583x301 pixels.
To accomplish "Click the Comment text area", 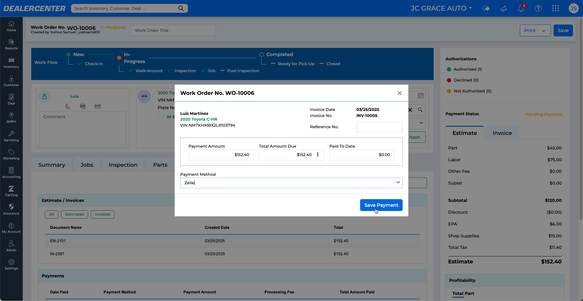I will (x=83, y=129).
